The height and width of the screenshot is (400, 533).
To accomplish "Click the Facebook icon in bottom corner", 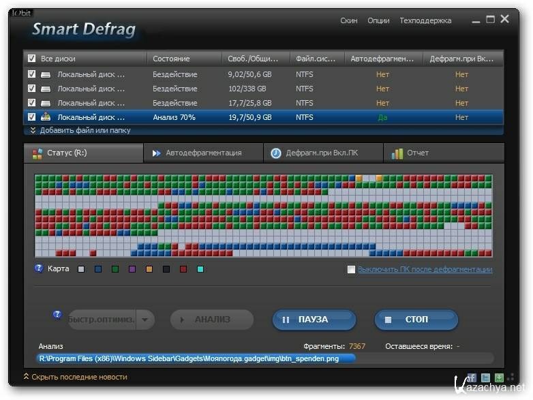I will [471, 378].
